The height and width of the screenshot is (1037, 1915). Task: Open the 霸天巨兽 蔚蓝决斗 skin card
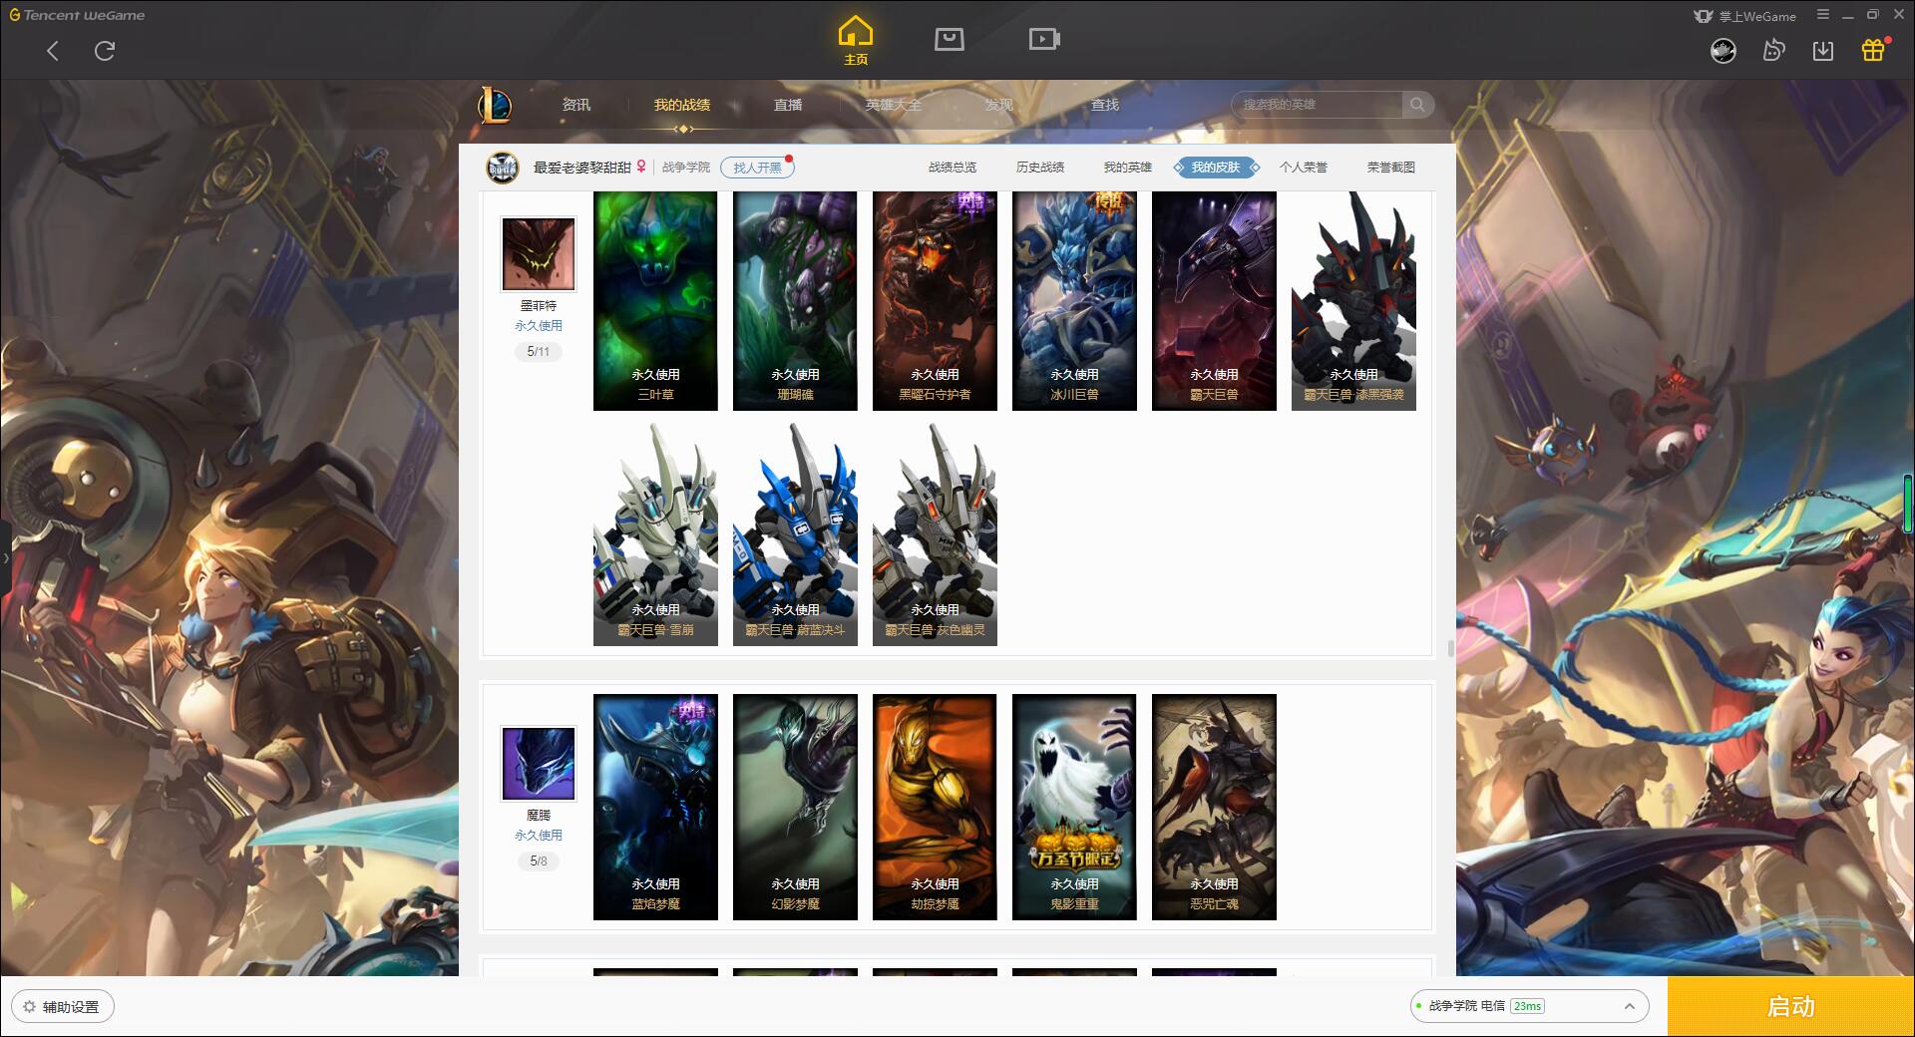coord(795,533)
